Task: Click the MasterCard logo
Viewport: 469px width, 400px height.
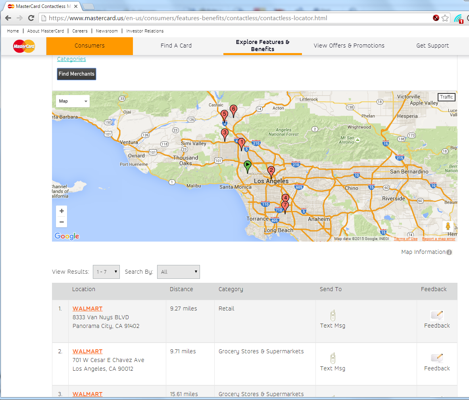Action: pyautogui.click(x=24, y=46)
